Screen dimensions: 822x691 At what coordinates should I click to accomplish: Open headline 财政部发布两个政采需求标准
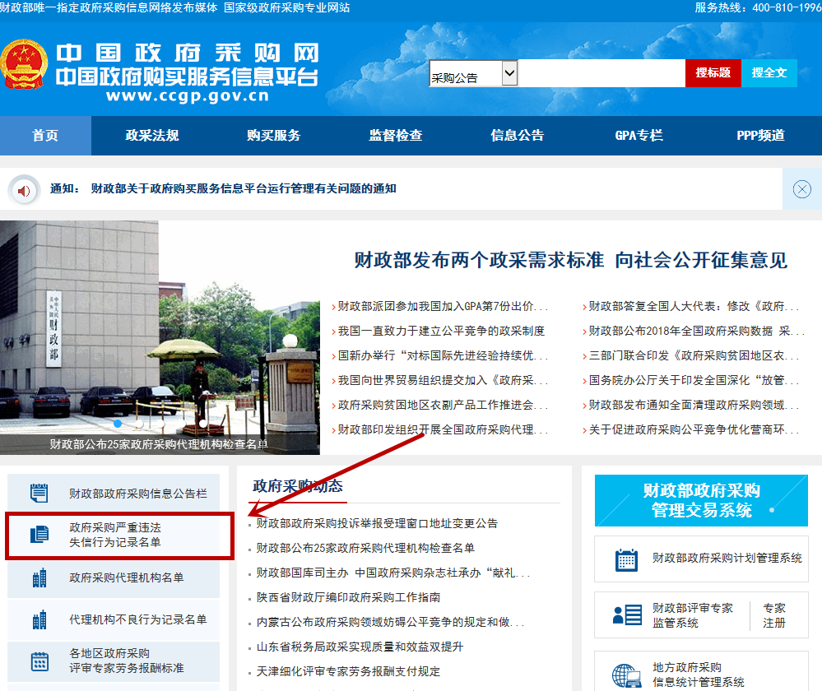tap(570, 261)
